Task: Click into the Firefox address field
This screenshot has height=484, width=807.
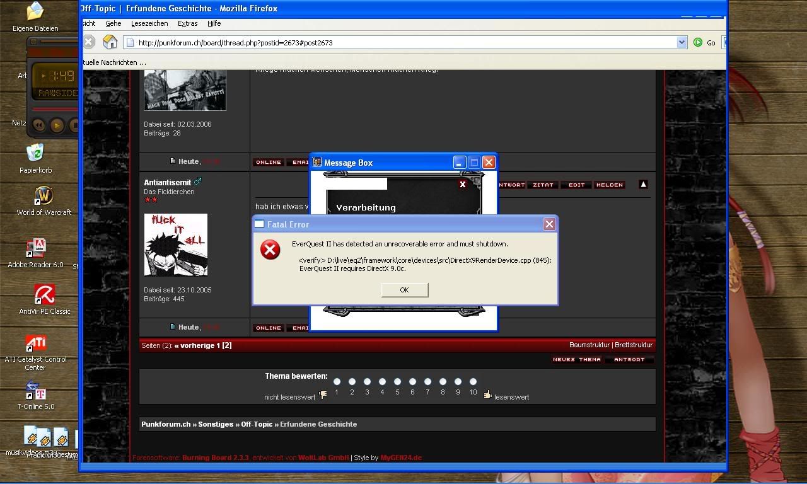Action: pyautogui.click(x=403, y=43)
